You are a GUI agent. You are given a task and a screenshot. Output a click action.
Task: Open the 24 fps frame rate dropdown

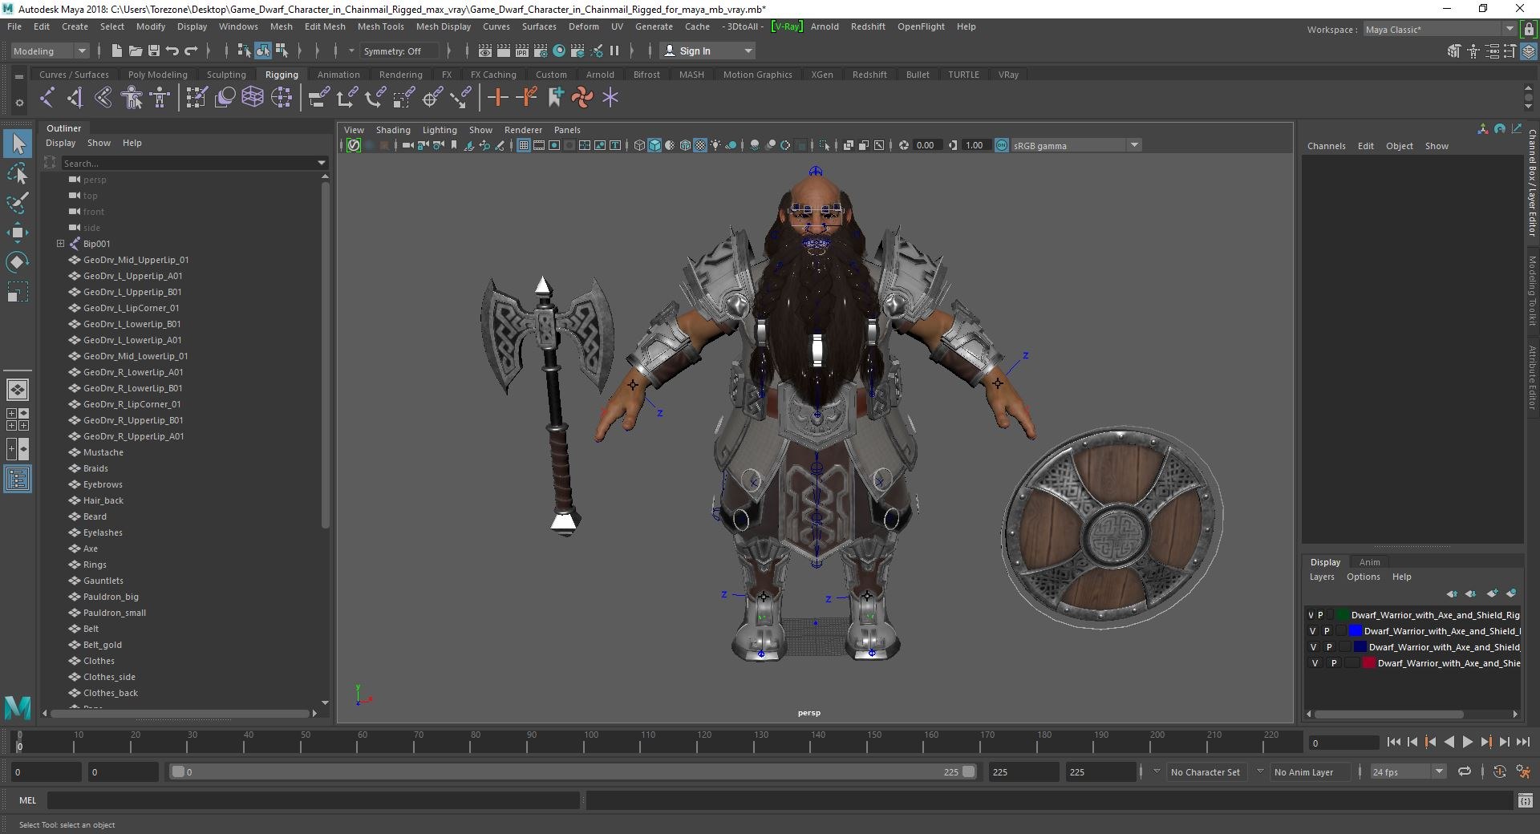pos(1407,771)
